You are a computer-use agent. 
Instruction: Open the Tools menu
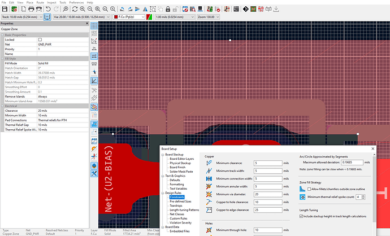tap(63, 2)
